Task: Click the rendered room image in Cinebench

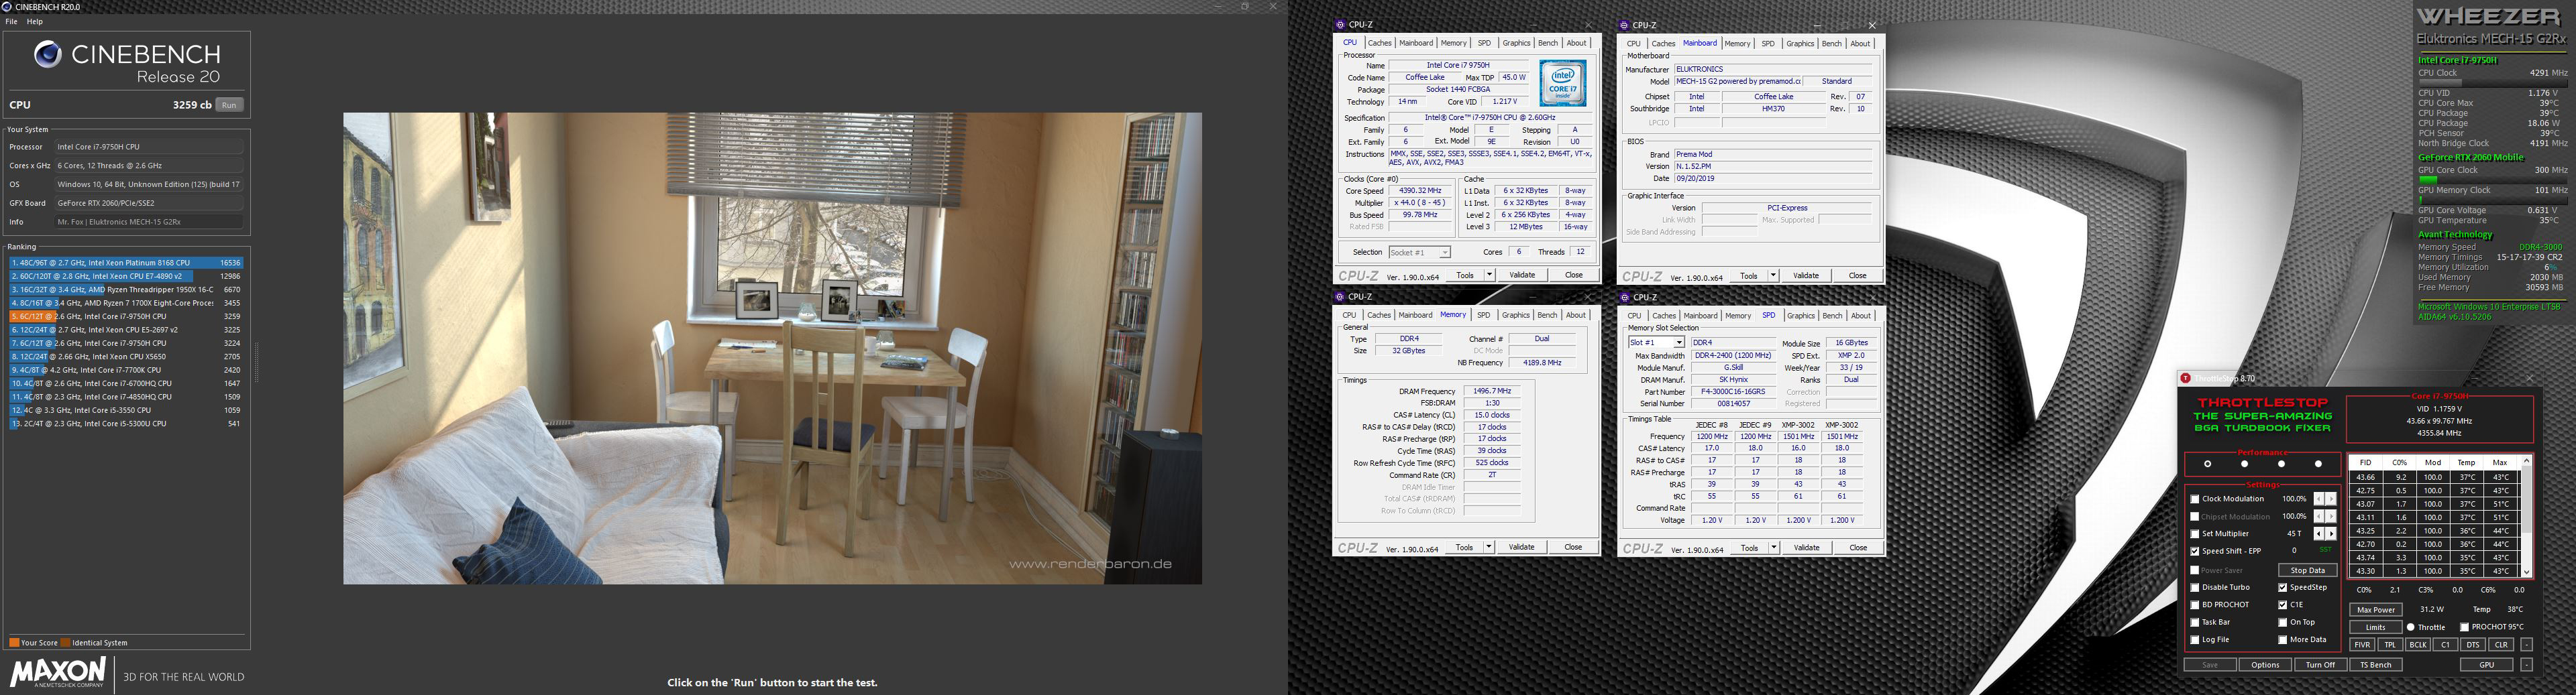Action: click(x=772, y=349)
